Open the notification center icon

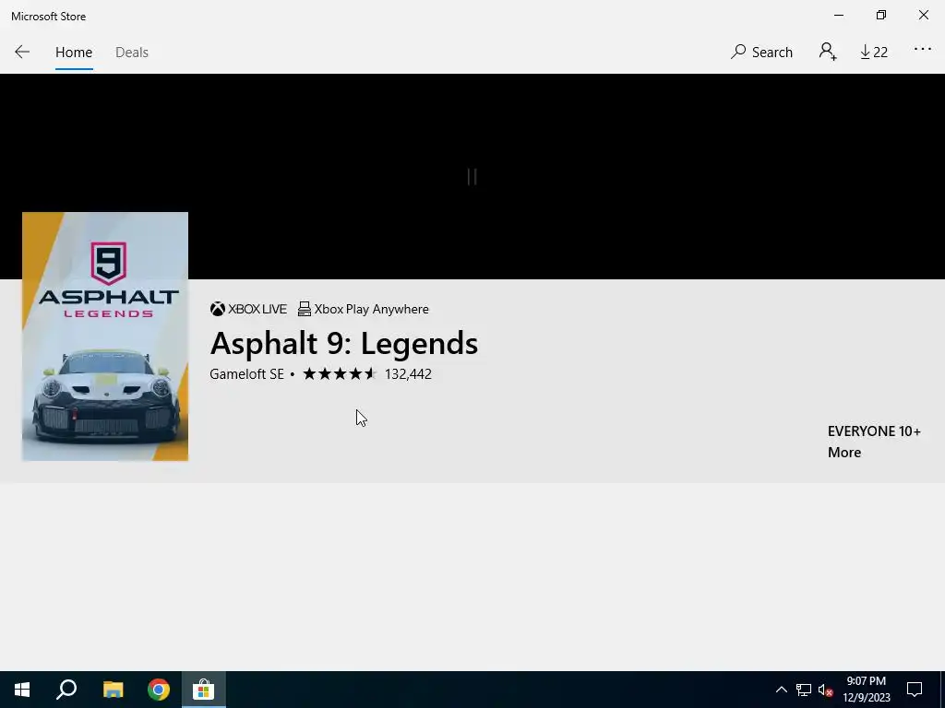915,690
